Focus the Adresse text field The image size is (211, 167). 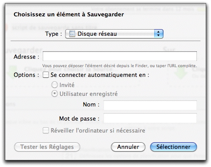(x=119, y=56)
